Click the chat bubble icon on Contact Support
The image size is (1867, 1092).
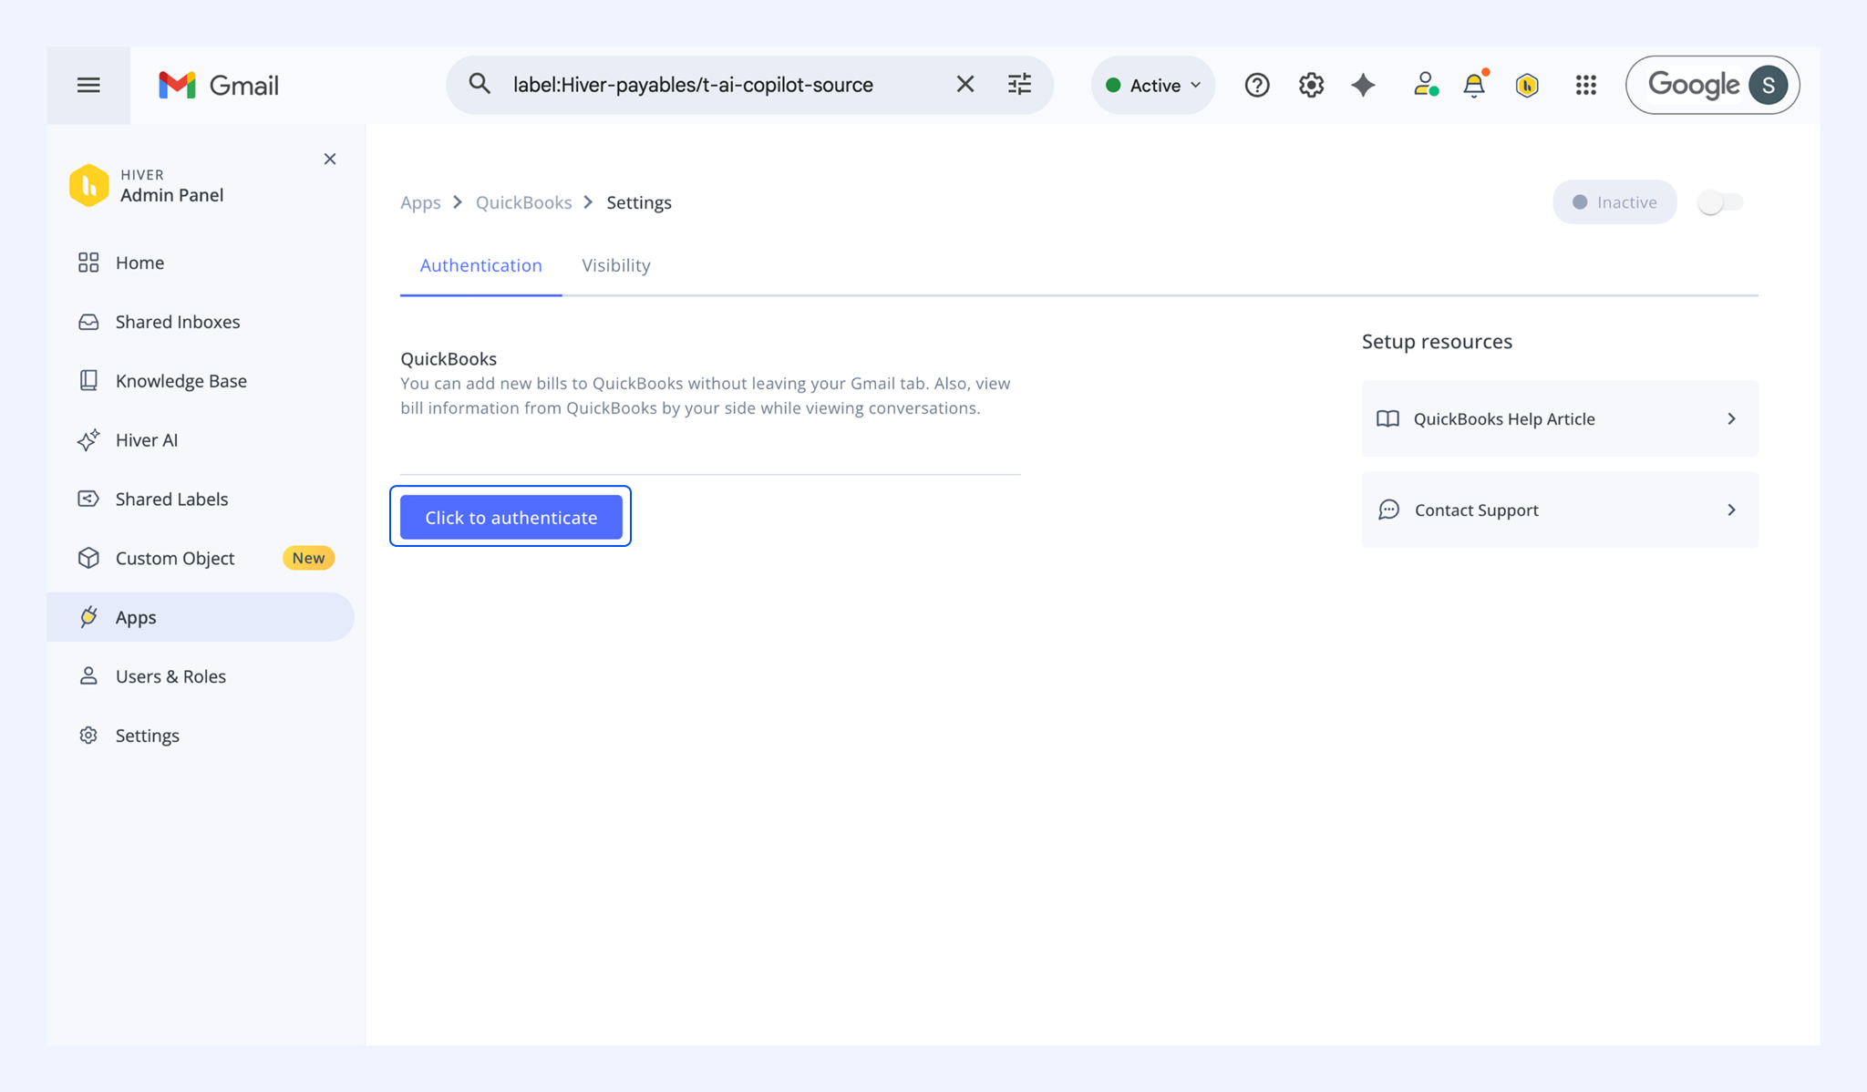1388,510
